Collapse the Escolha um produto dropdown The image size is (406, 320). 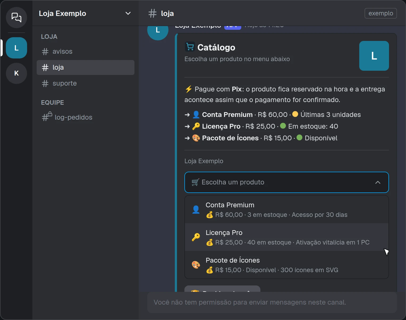[287, 182]
